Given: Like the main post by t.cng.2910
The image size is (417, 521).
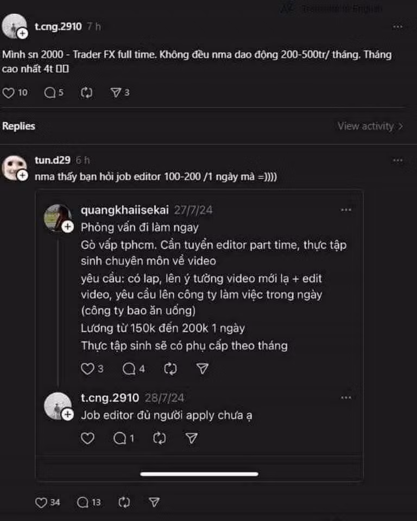Looking at the screenshot, I should coord(9,93).
